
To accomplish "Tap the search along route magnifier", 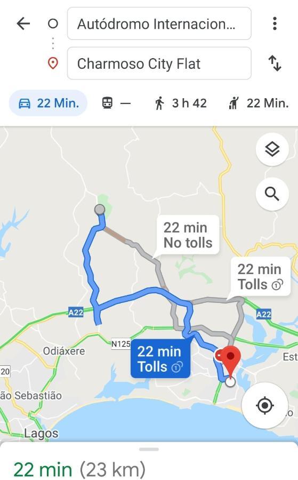I will [x=272, y=194].
